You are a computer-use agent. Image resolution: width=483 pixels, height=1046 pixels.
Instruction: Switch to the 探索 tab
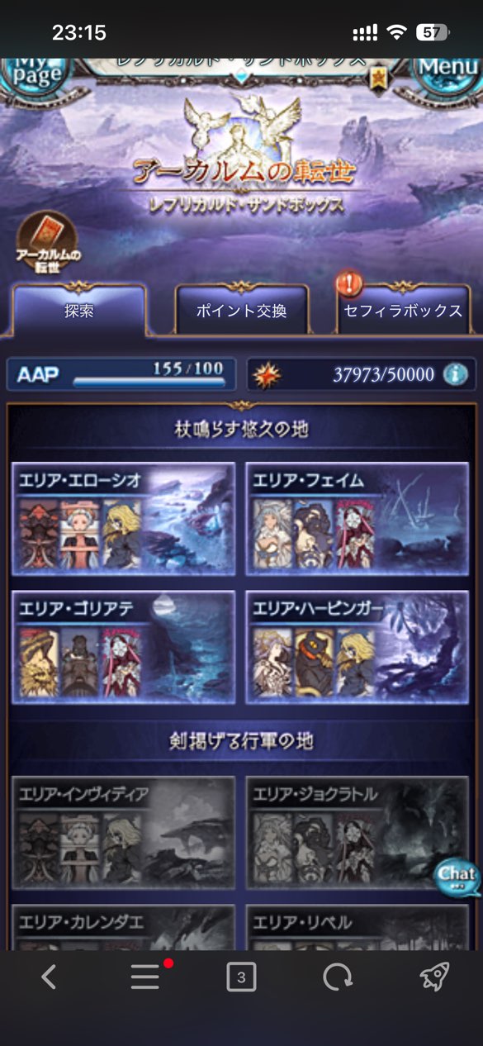(x=79, y=310)
